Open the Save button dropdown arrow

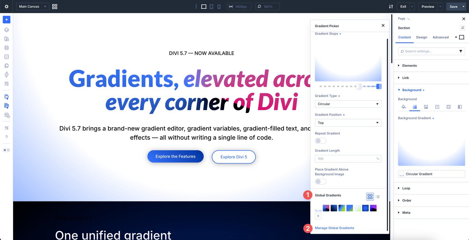(x=463, y=7)
